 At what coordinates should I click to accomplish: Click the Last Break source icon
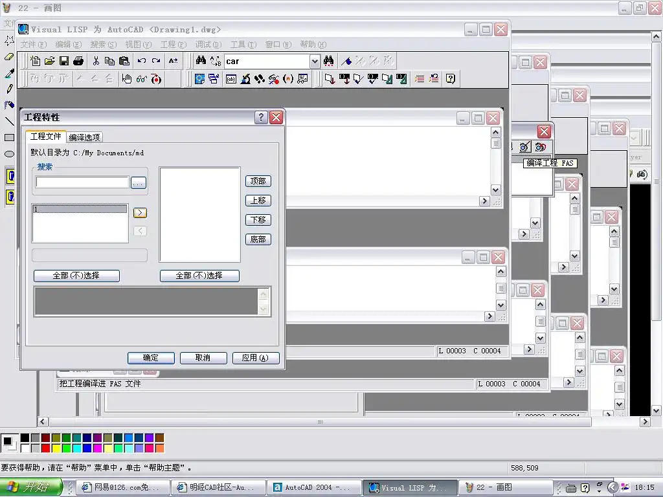pyautogui.click(x=156, y=78)
